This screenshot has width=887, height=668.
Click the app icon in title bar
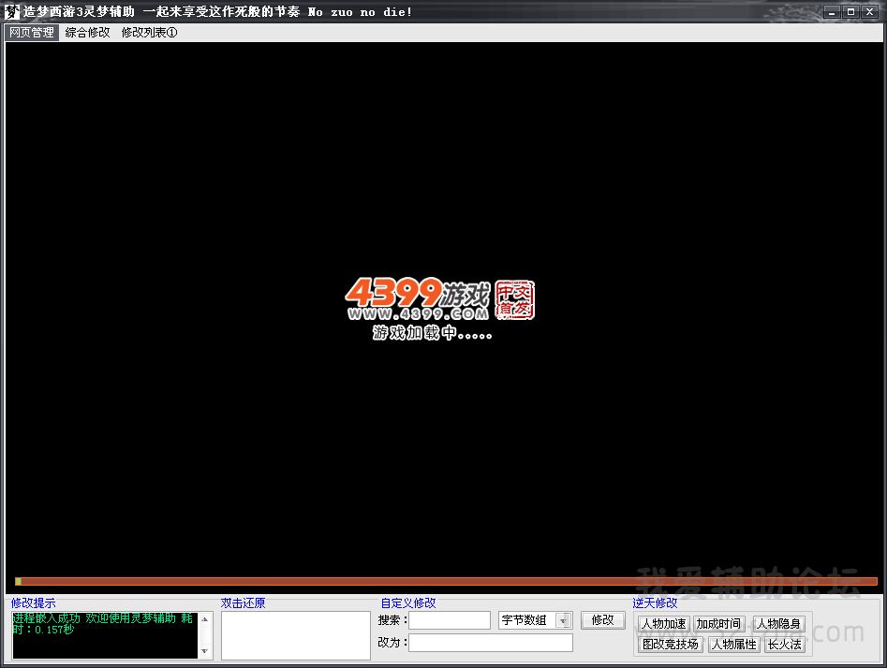pos(11,11)
